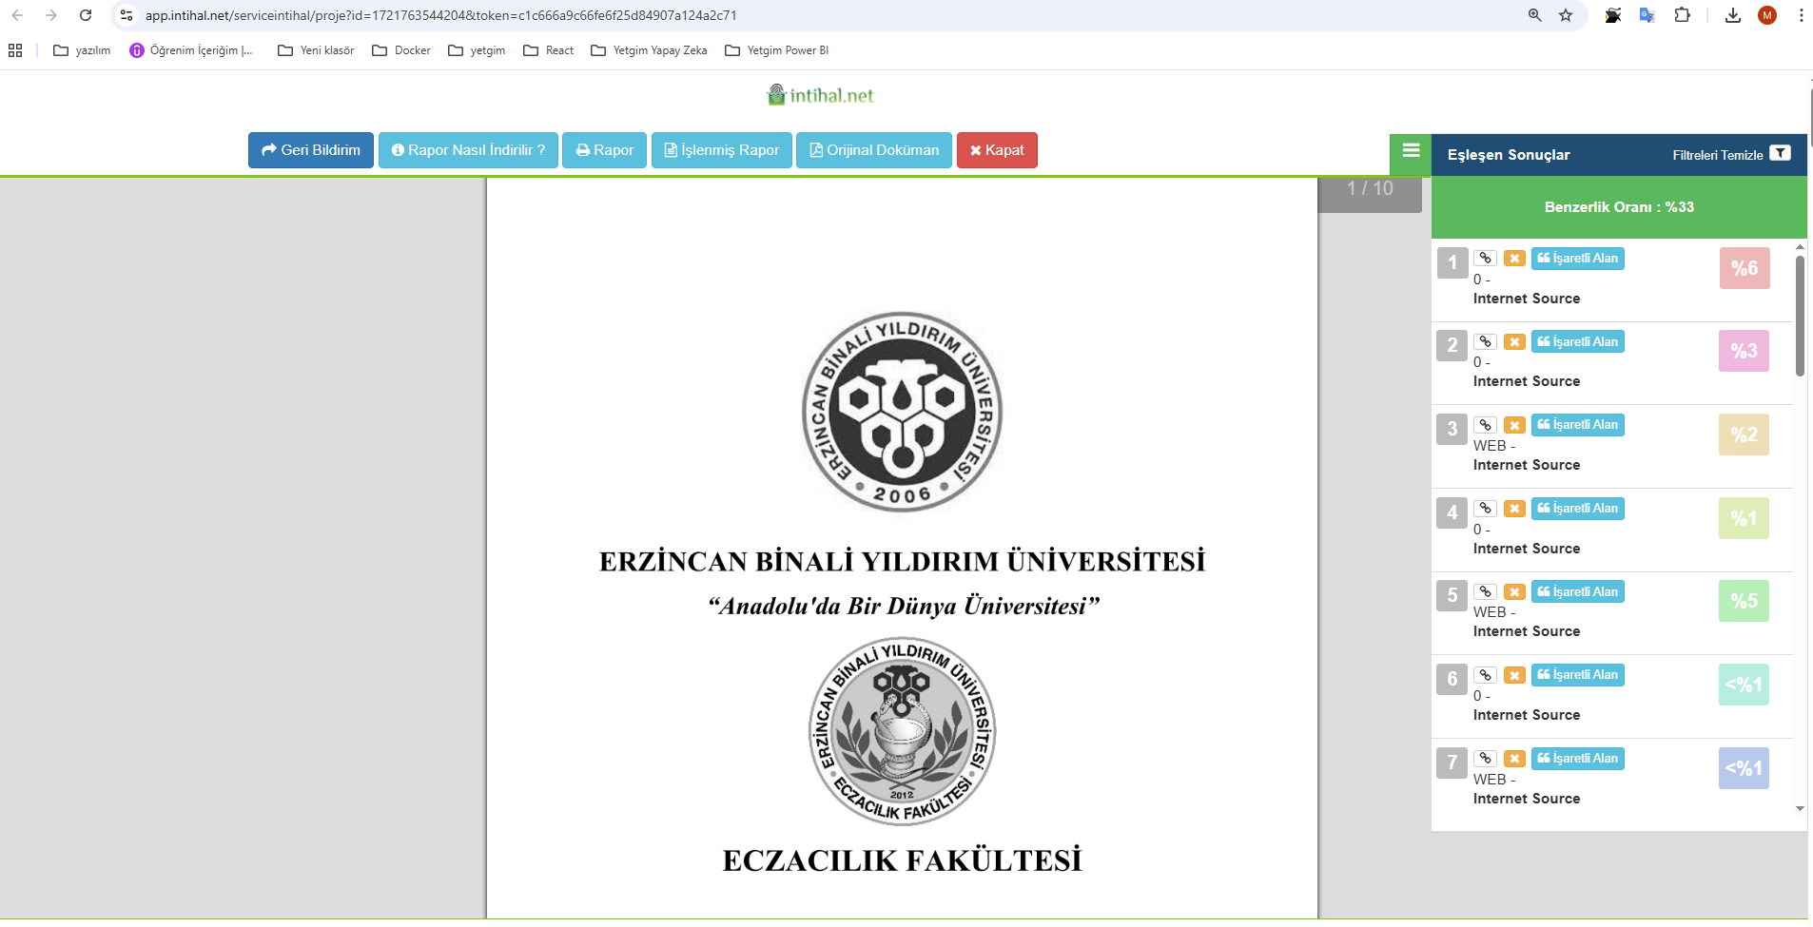1813x927 pixels.
Task: Click the green hamburger menu icon
Action: point(1411,151)
